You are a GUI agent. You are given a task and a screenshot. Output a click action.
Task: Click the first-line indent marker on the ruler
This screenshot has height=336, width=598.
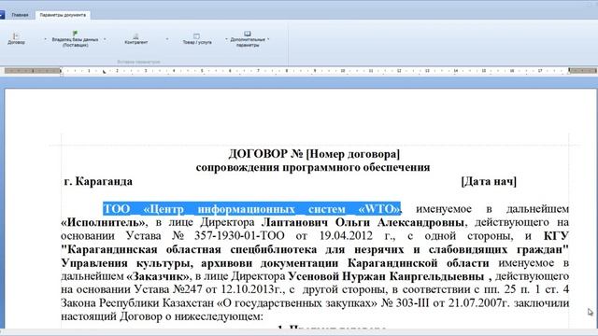click(x=104, y=71)
